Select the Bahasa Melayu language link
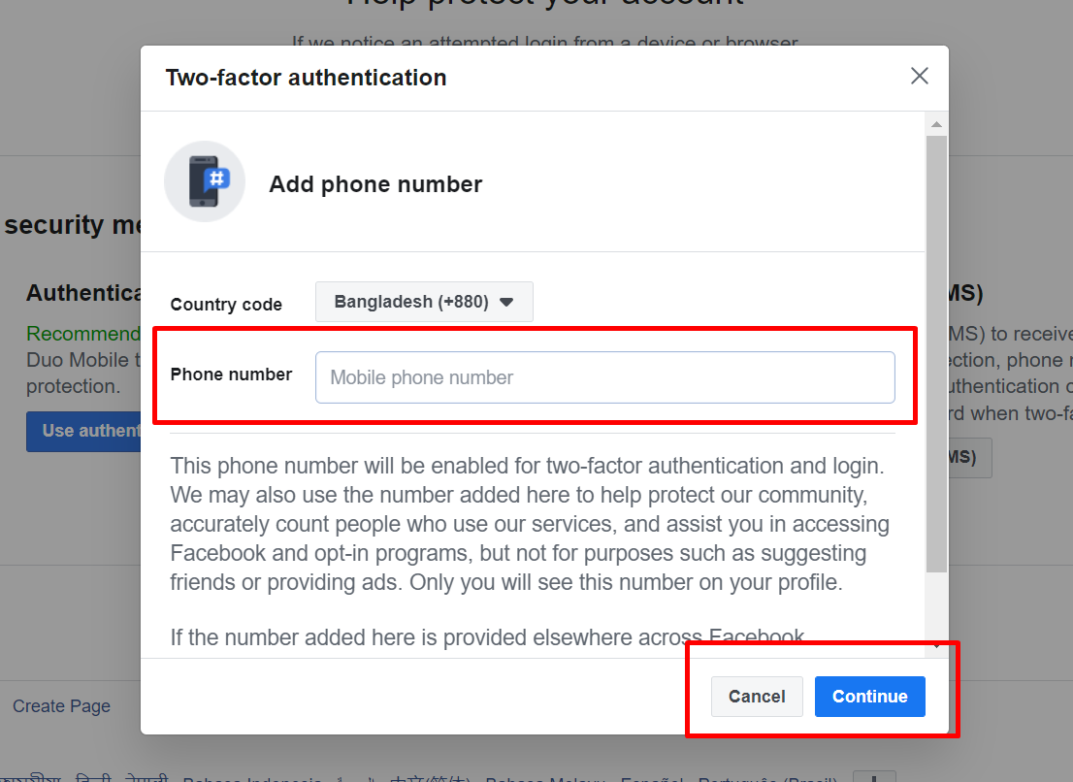Viewport: 1073px width, 782px height. tap(545, 778)
